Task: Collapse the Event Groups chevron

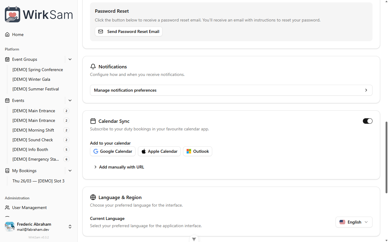Action: click(x=70, y=59)
